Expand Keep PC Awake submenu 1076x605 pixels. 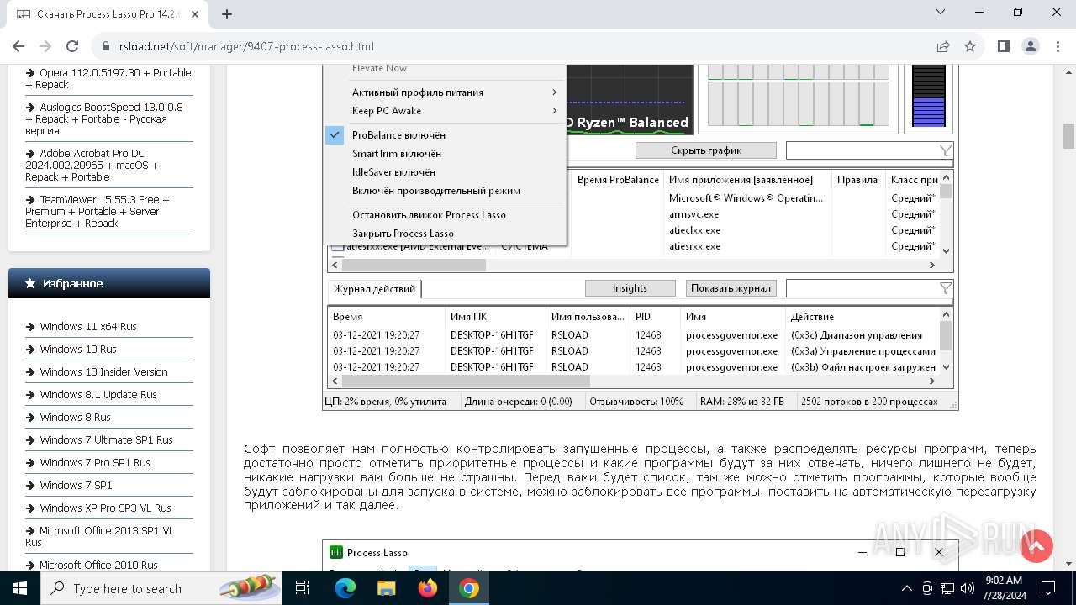[446, 111]
